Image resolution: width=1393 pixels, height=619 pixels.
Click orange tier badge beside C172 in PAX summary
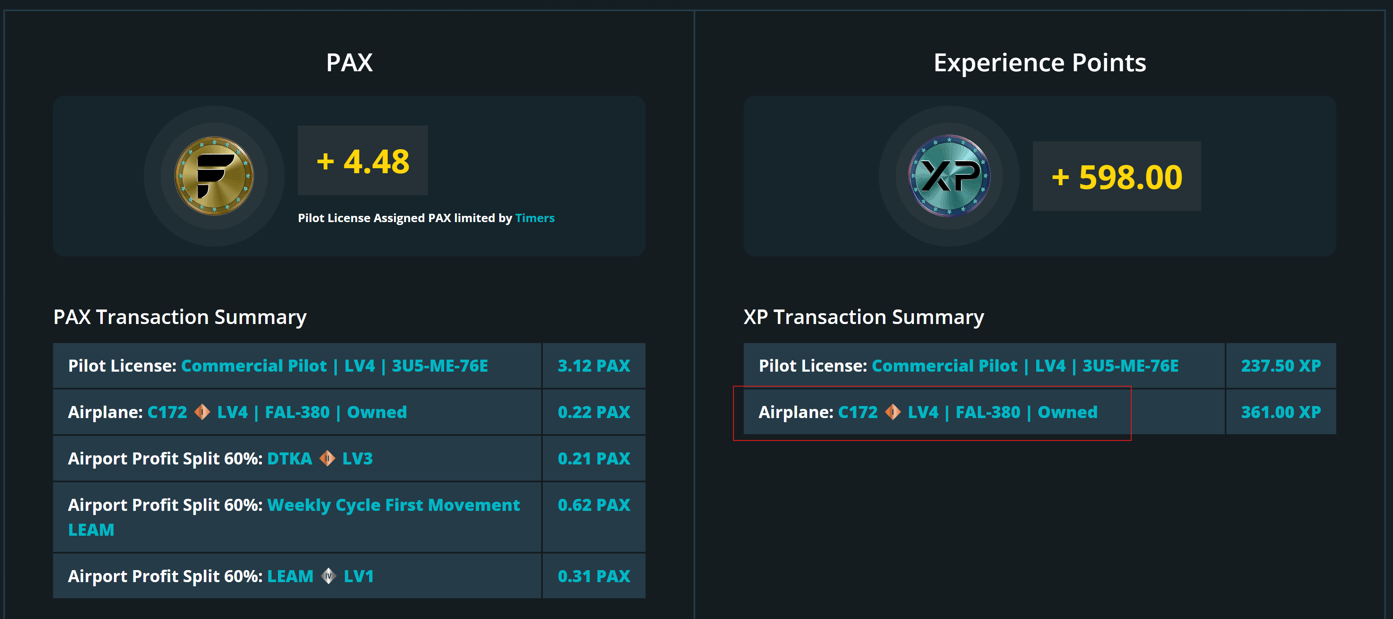click(x=202, y=412)
